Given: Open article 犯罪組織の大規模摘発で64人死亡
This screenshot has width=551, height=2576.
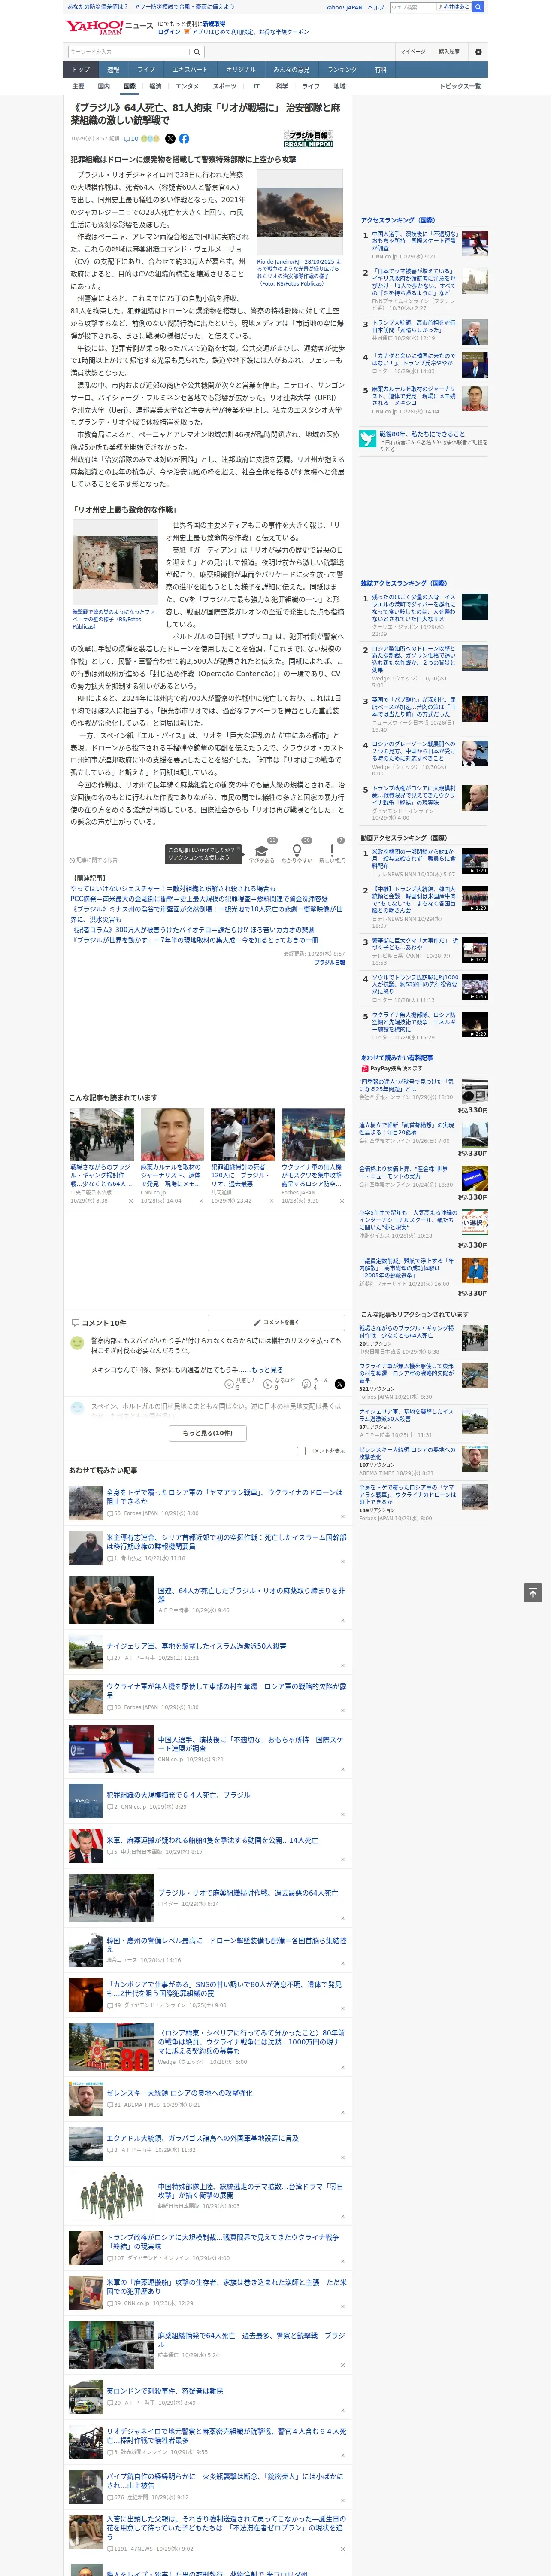Looking at the screenshot, I should click(178, 1795).
